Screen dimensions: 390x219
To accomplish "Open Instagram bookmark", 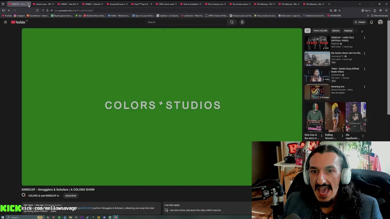I will pyautogui.click(x=19, y=16).
